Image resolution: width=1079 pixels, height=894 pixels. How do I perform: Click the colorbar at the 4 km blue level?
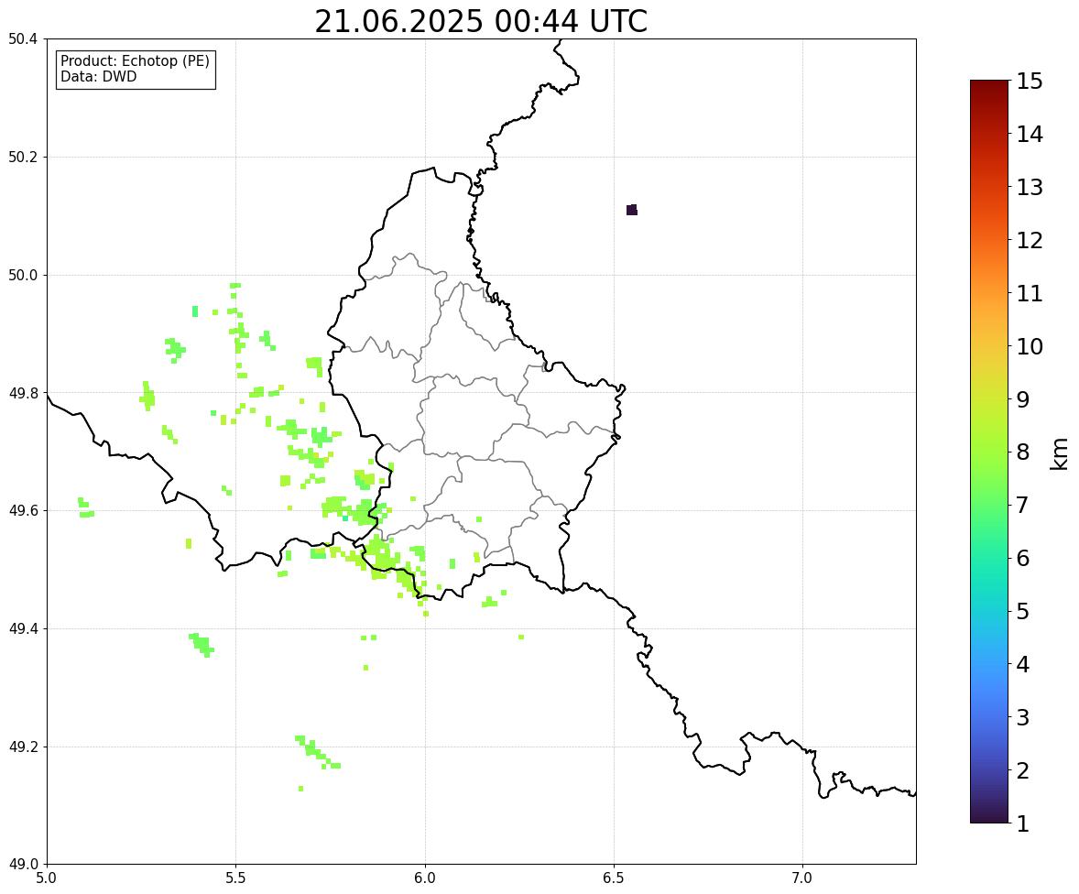(989, 664)
